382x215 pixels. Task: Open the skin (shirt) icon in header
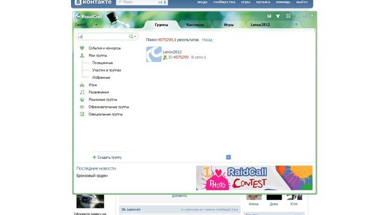278,16
